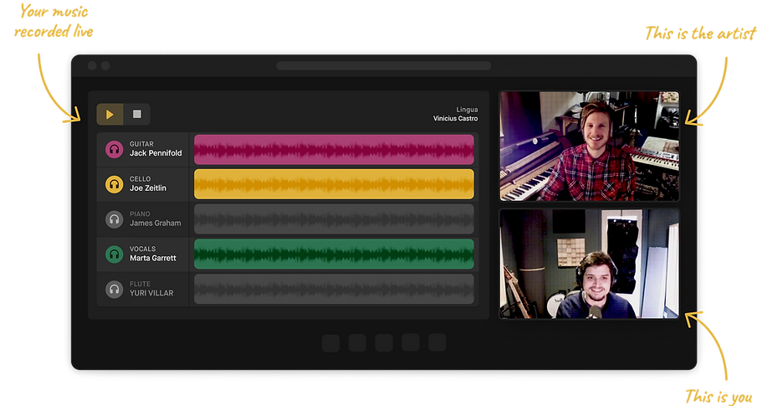757x406 pixels.
Task: Click the address bar at window top
Action: pyautogui.click(x=384, y=66)
